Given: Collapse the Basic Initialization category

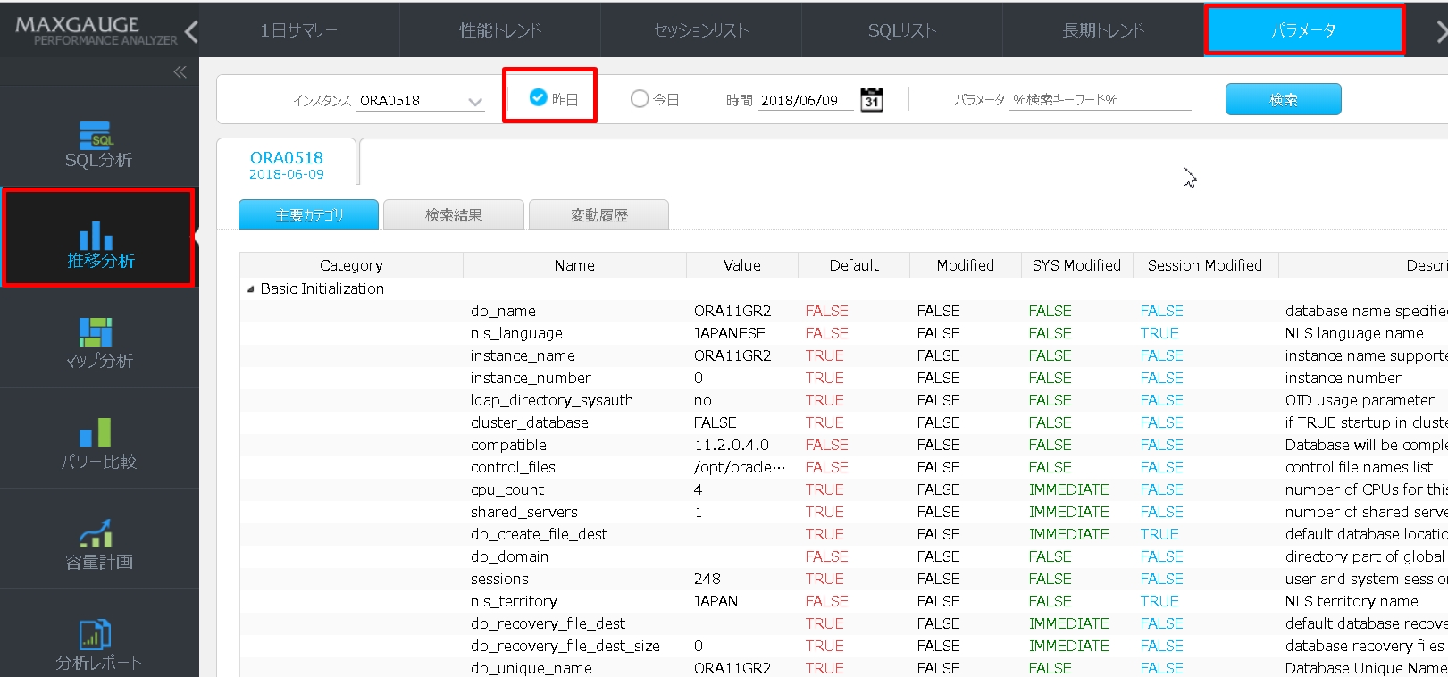Looking at the screenshot, I should pyautogui.click(x=250, y=289).
